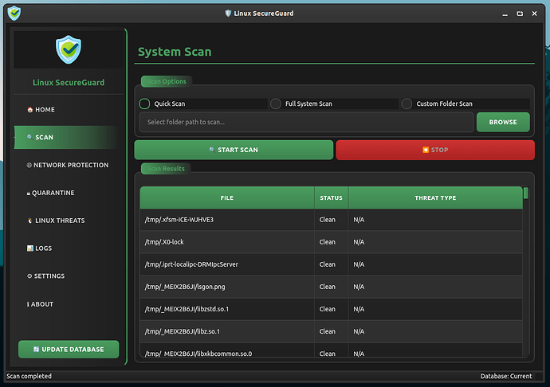This screenshot has width=550, height=387.
Task: Click Browse to pick a folder
Action: click(503, 122)
